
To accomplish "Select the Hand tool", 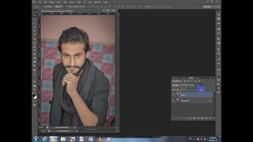I will coord(34,86).
